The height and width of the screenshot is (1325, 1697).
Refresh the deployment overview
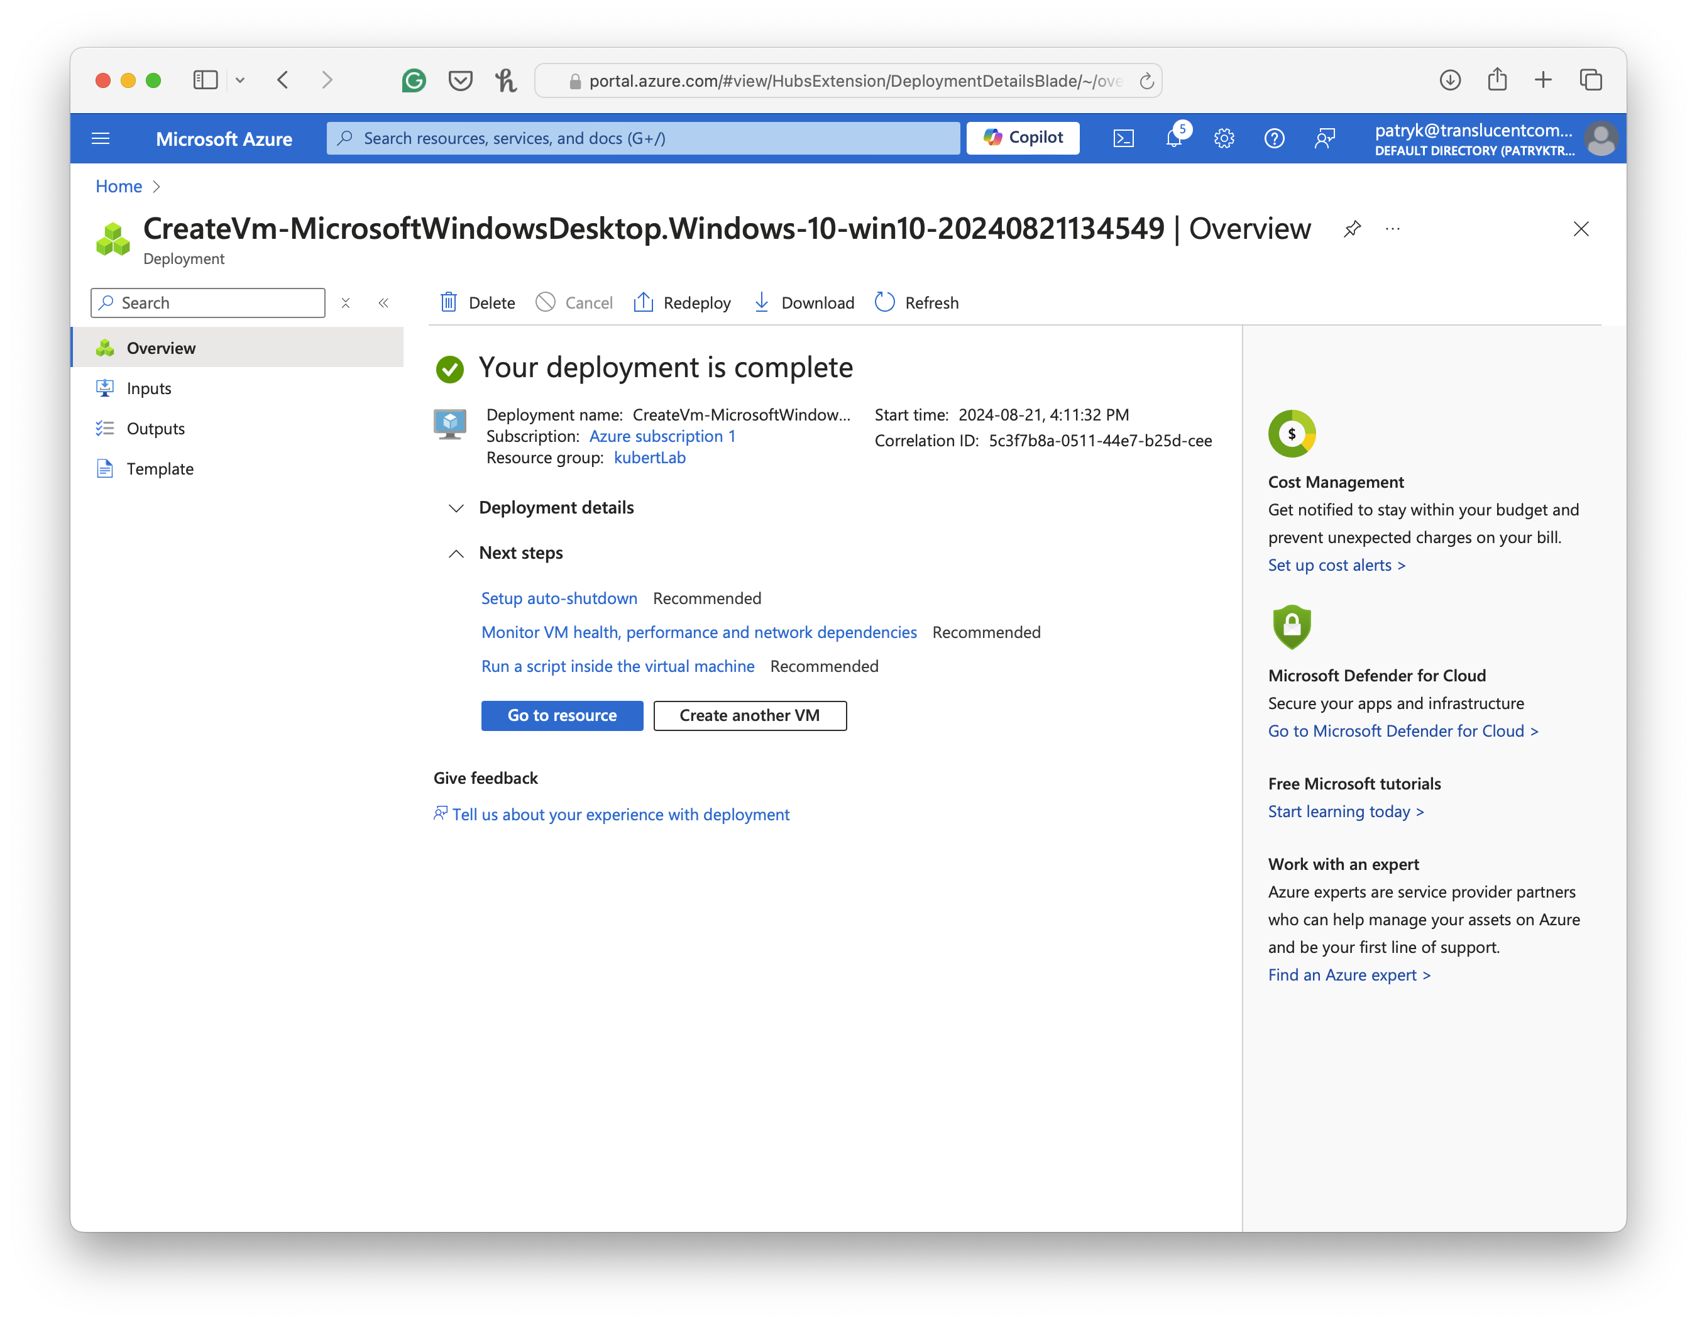point(917,302)
